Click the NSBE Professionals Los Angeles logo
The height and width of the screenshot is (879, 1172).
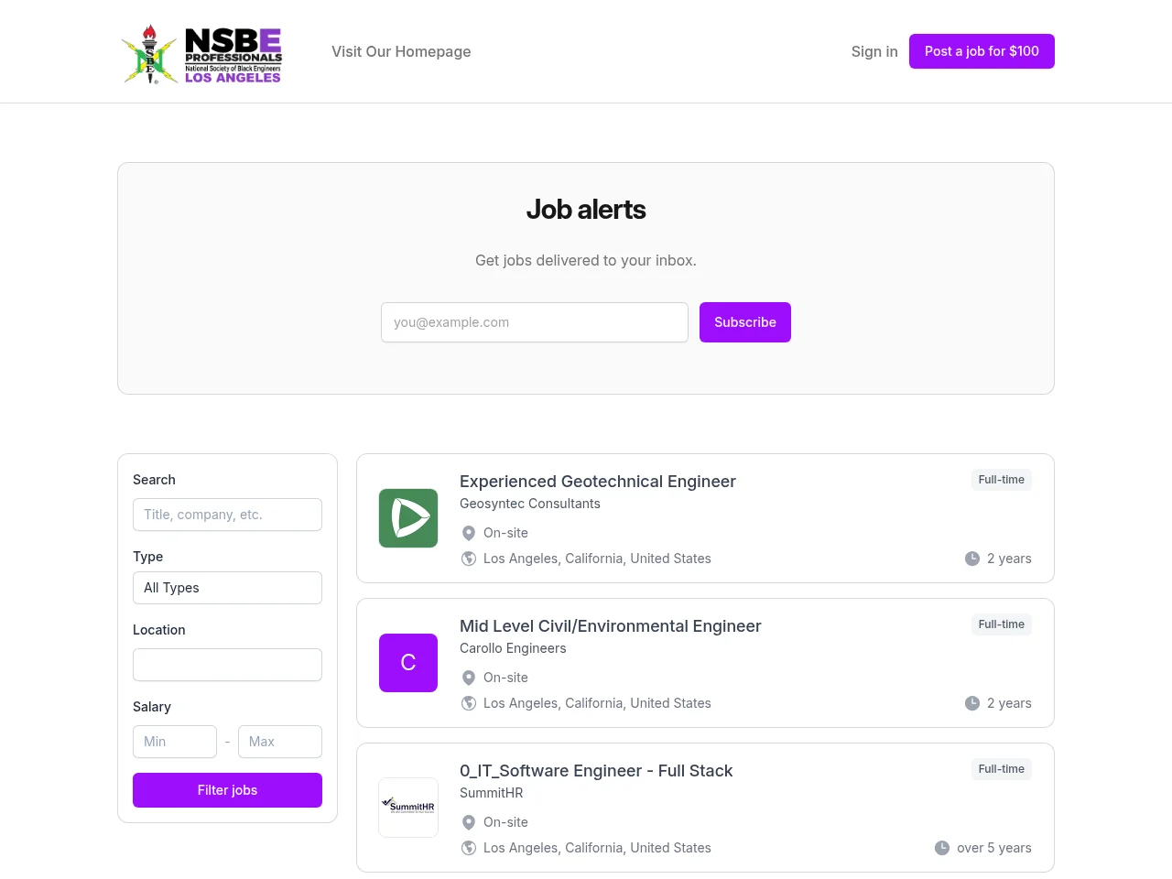click(201, 54)
